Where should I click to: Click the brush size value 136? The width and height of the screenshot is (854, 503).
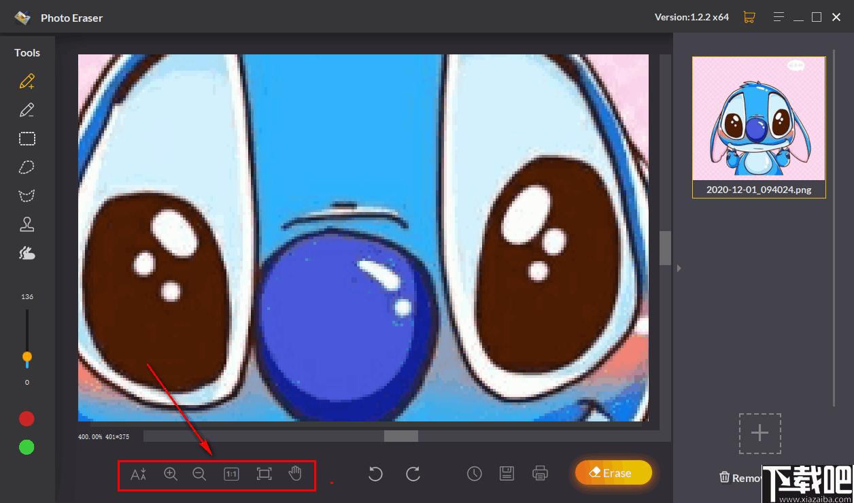27,297
